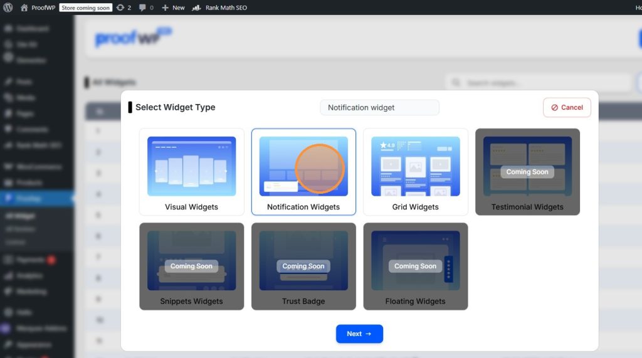The height and width of the screenshot is (358, 642).
Task: Click the Coming Soon label on Snippets Widgets
Action: pos(192,266)
